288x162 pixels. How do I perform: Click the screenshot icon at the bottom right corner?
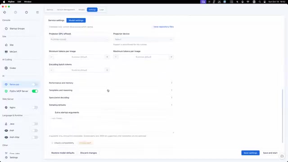click(282, 156)
